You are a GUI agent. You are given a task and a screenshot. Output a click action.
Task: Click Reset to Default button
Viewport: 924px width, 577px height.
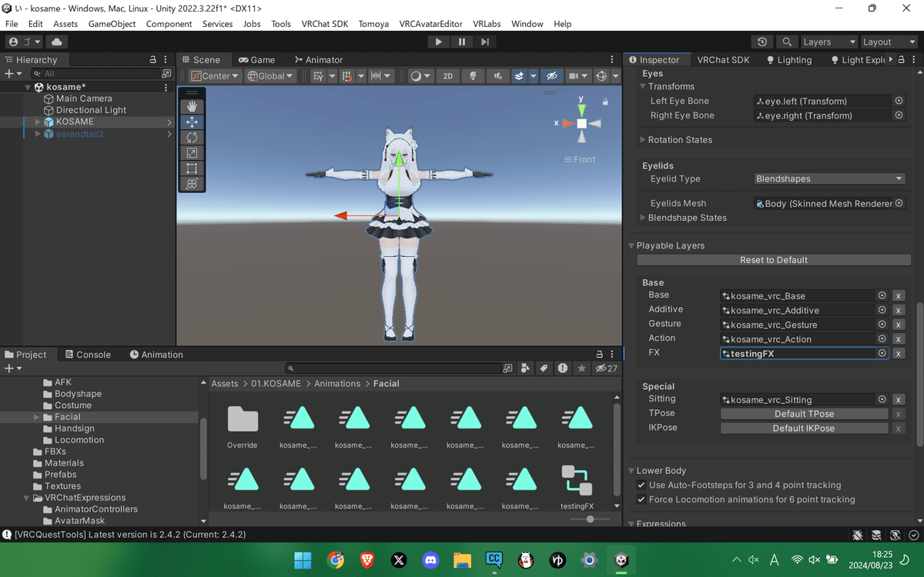click(x=774, y=260)
